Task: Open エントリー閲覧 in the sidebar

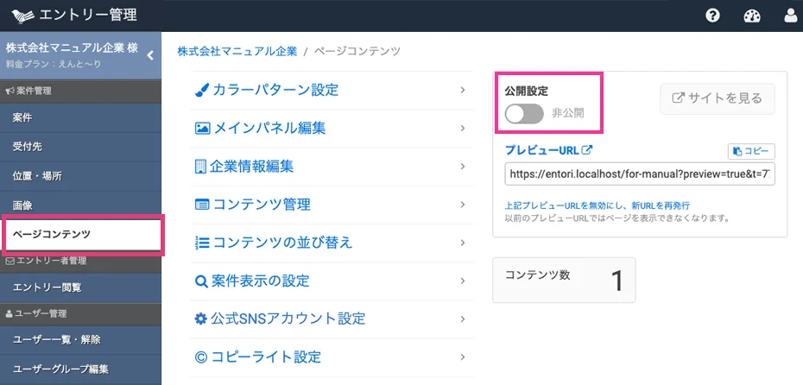Action: pyautogui.click(x=80, y=287)
